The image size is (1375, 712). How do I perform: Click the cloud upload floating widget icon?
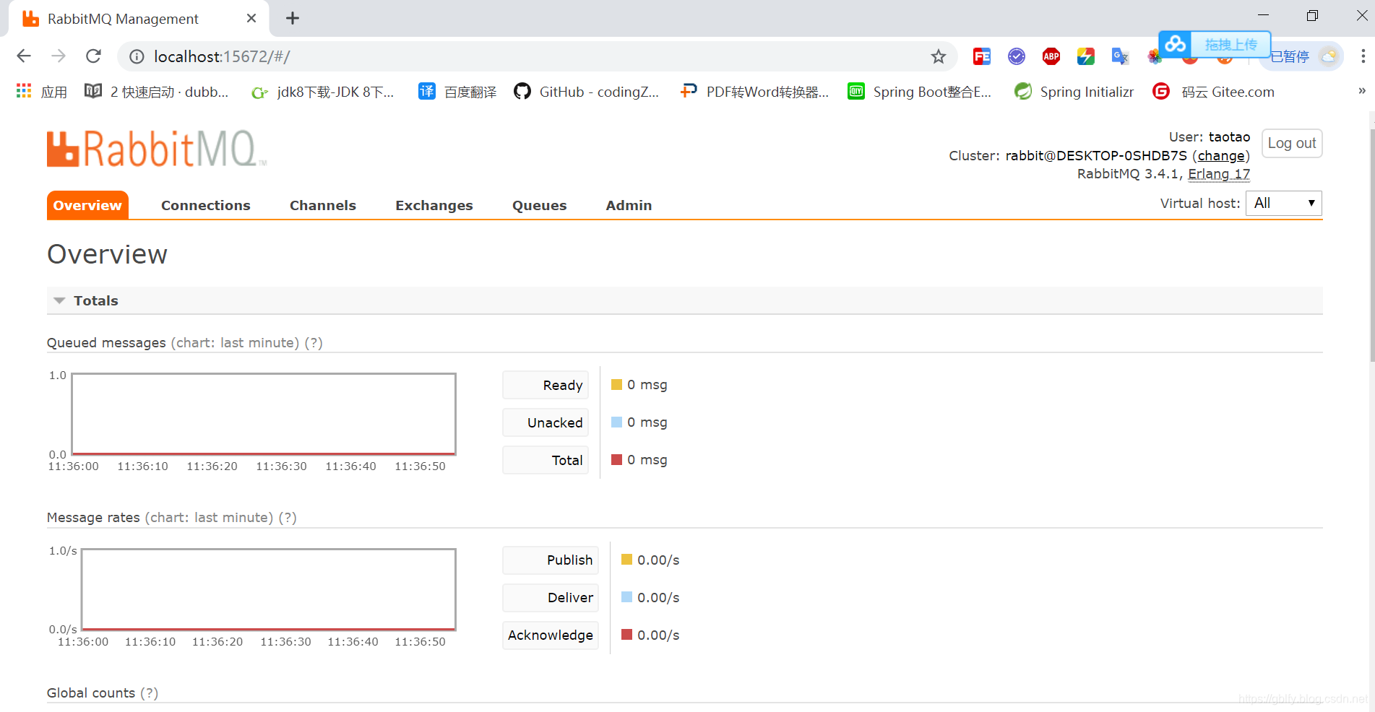pyautogui.click(x=1175, y=45)
